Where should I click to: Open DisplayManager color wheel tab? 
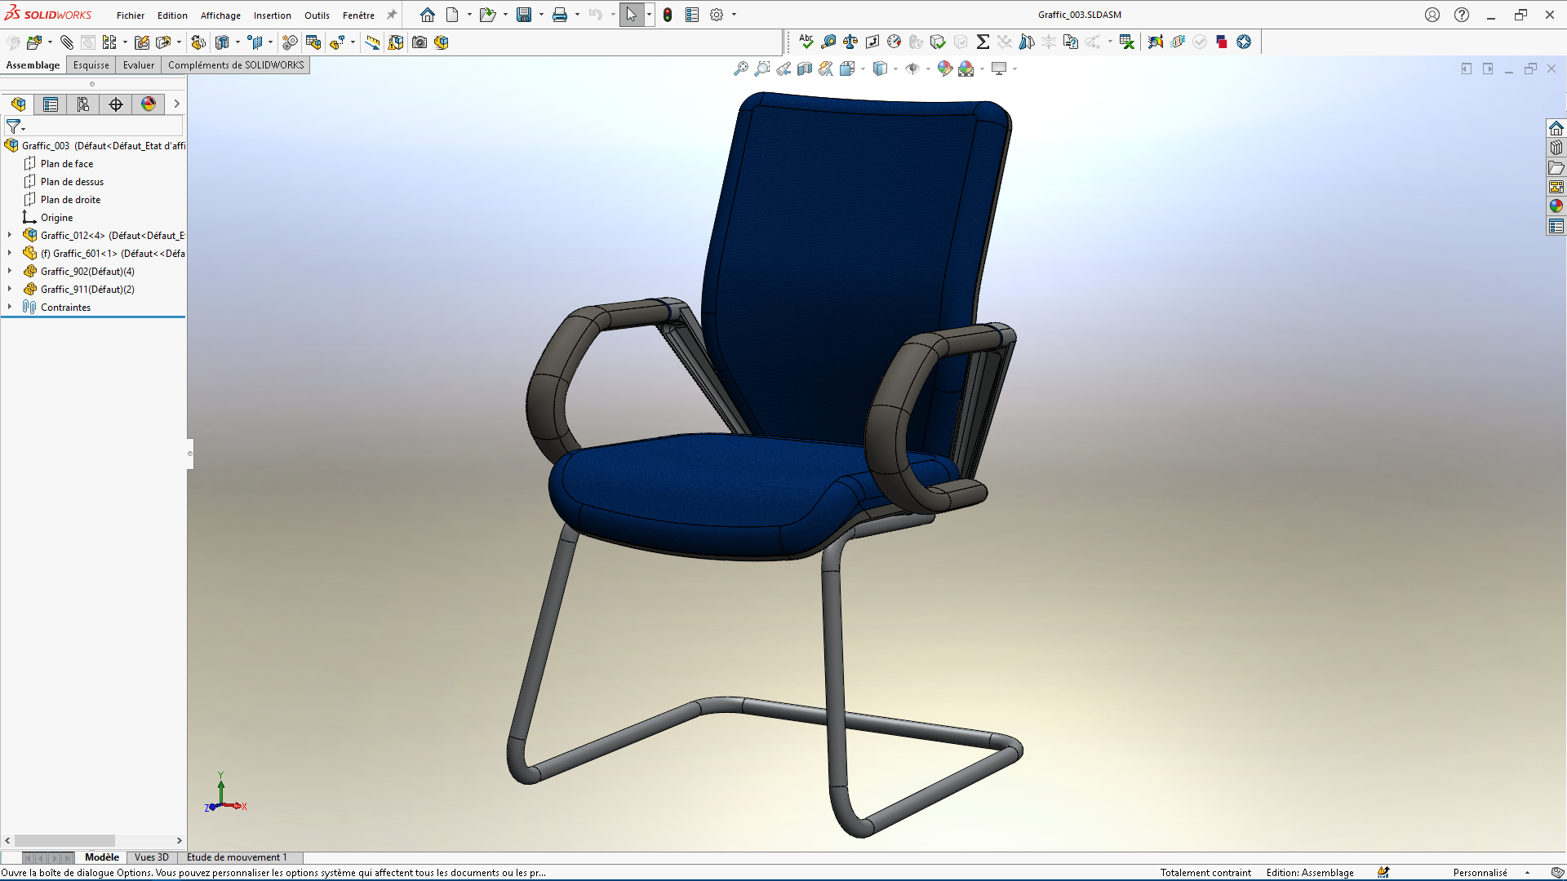click(149, 104)
